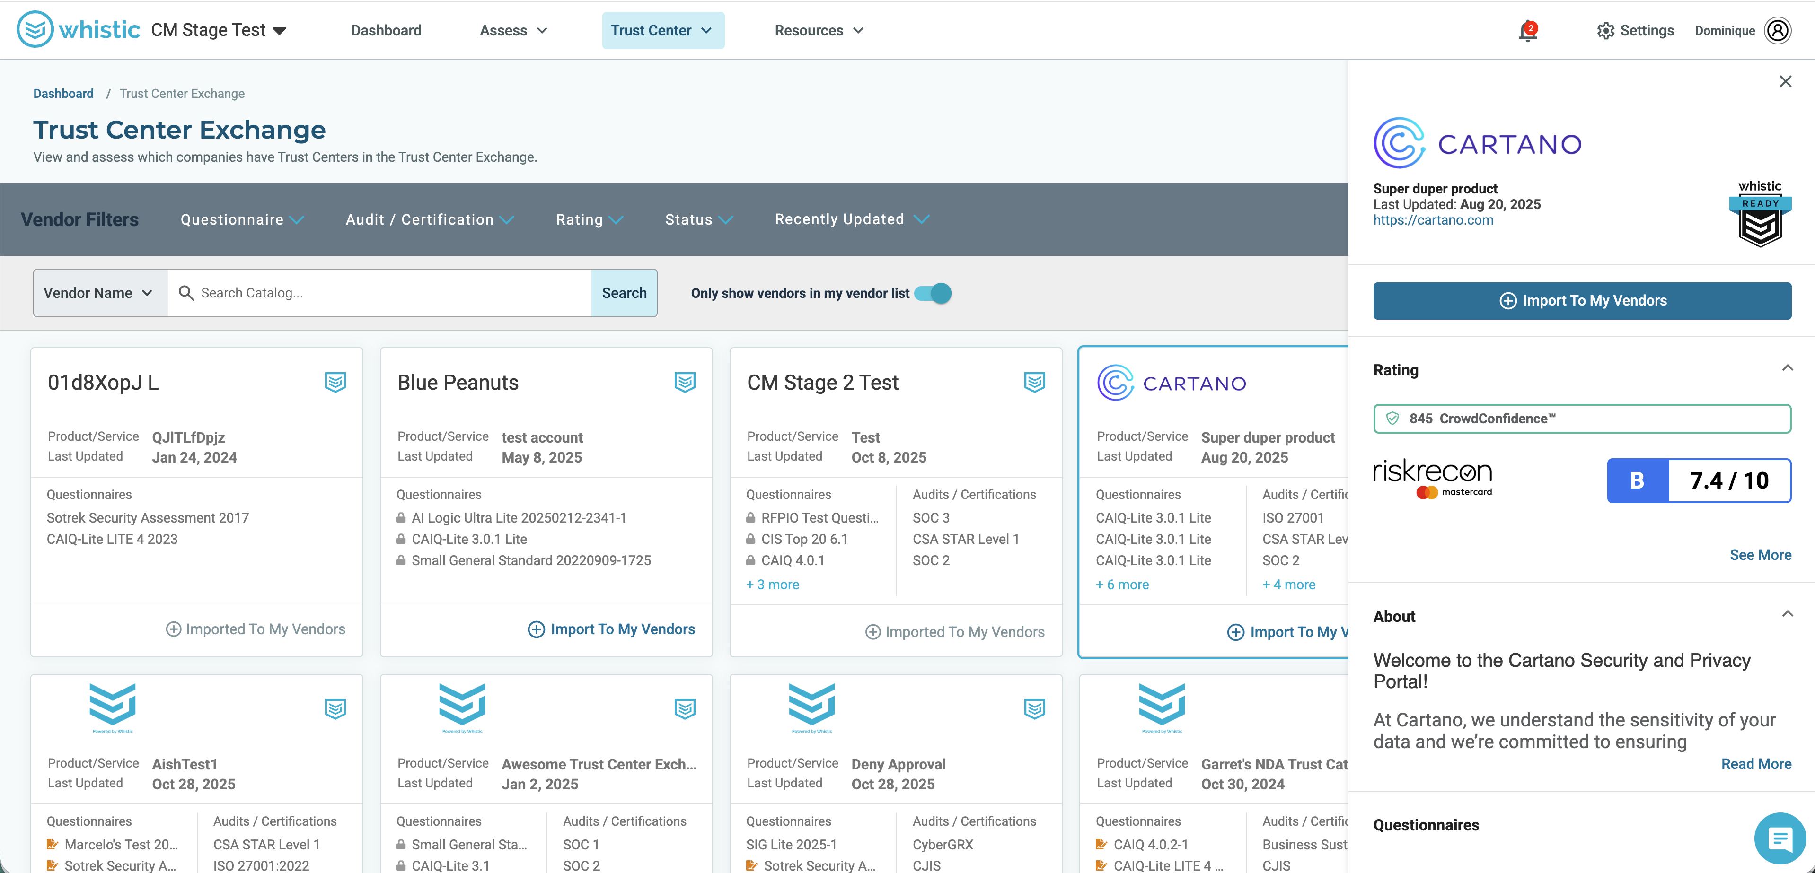1815x873 pixels.
Task: Click shield badge on AishTest1 card
Action: (x=335, y=709)
